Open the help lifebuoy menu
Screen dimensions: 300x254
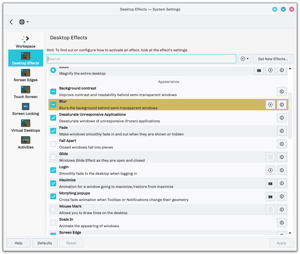point(24,22)
